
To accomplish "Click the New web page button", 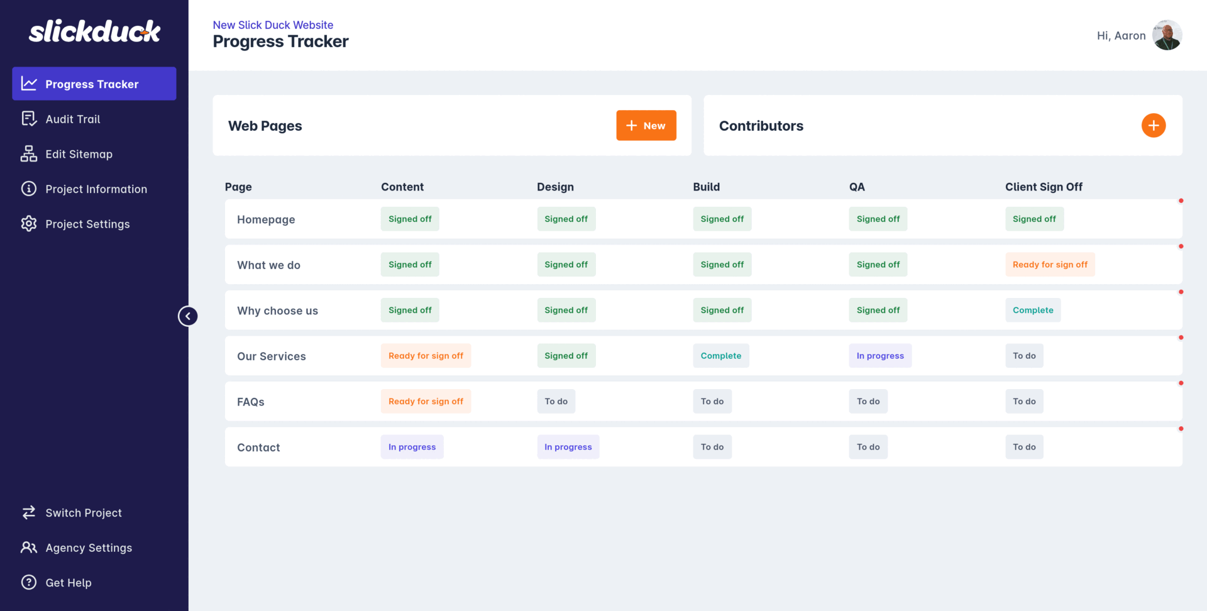I will [646, 126].
